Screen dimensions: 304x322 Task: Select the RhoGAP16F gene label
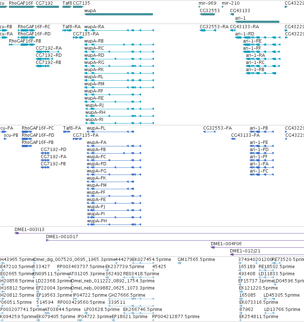click(x=21, y=3)
